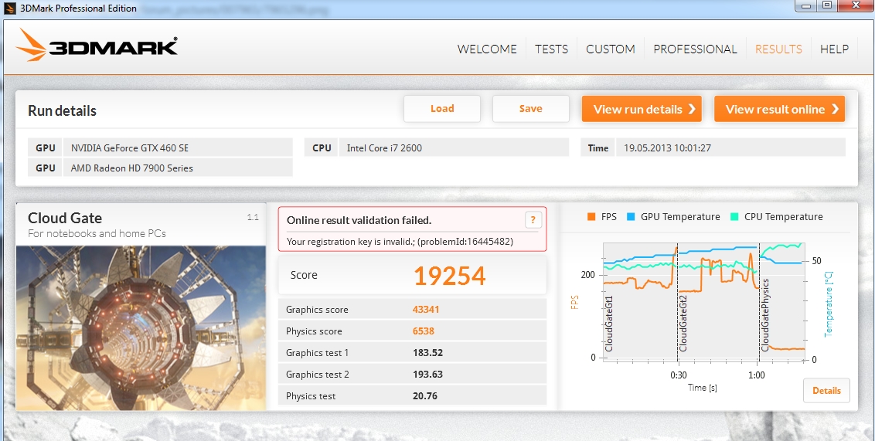Open the HELP tab
This screenshot has width=875, height=441.
(834, 49)
